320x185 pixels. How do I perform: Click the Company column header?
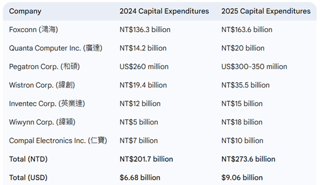pyautogui.click(x=25, y=11)
